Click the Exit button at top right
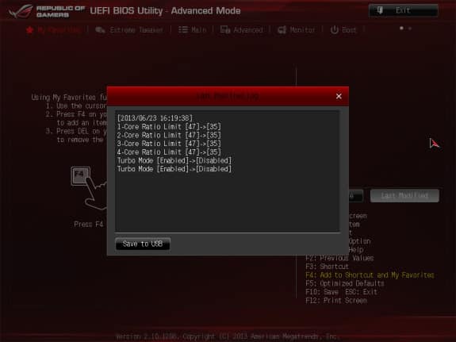 click(403, 11)
